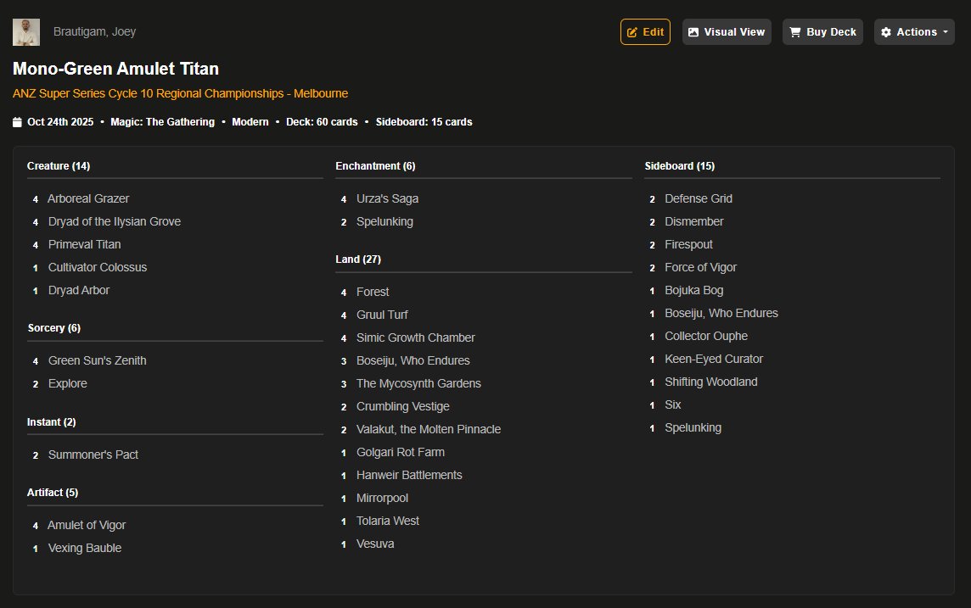Click the Six sideboard card
Viewport: 971px width, 608px height.
[x=672, y=404]
